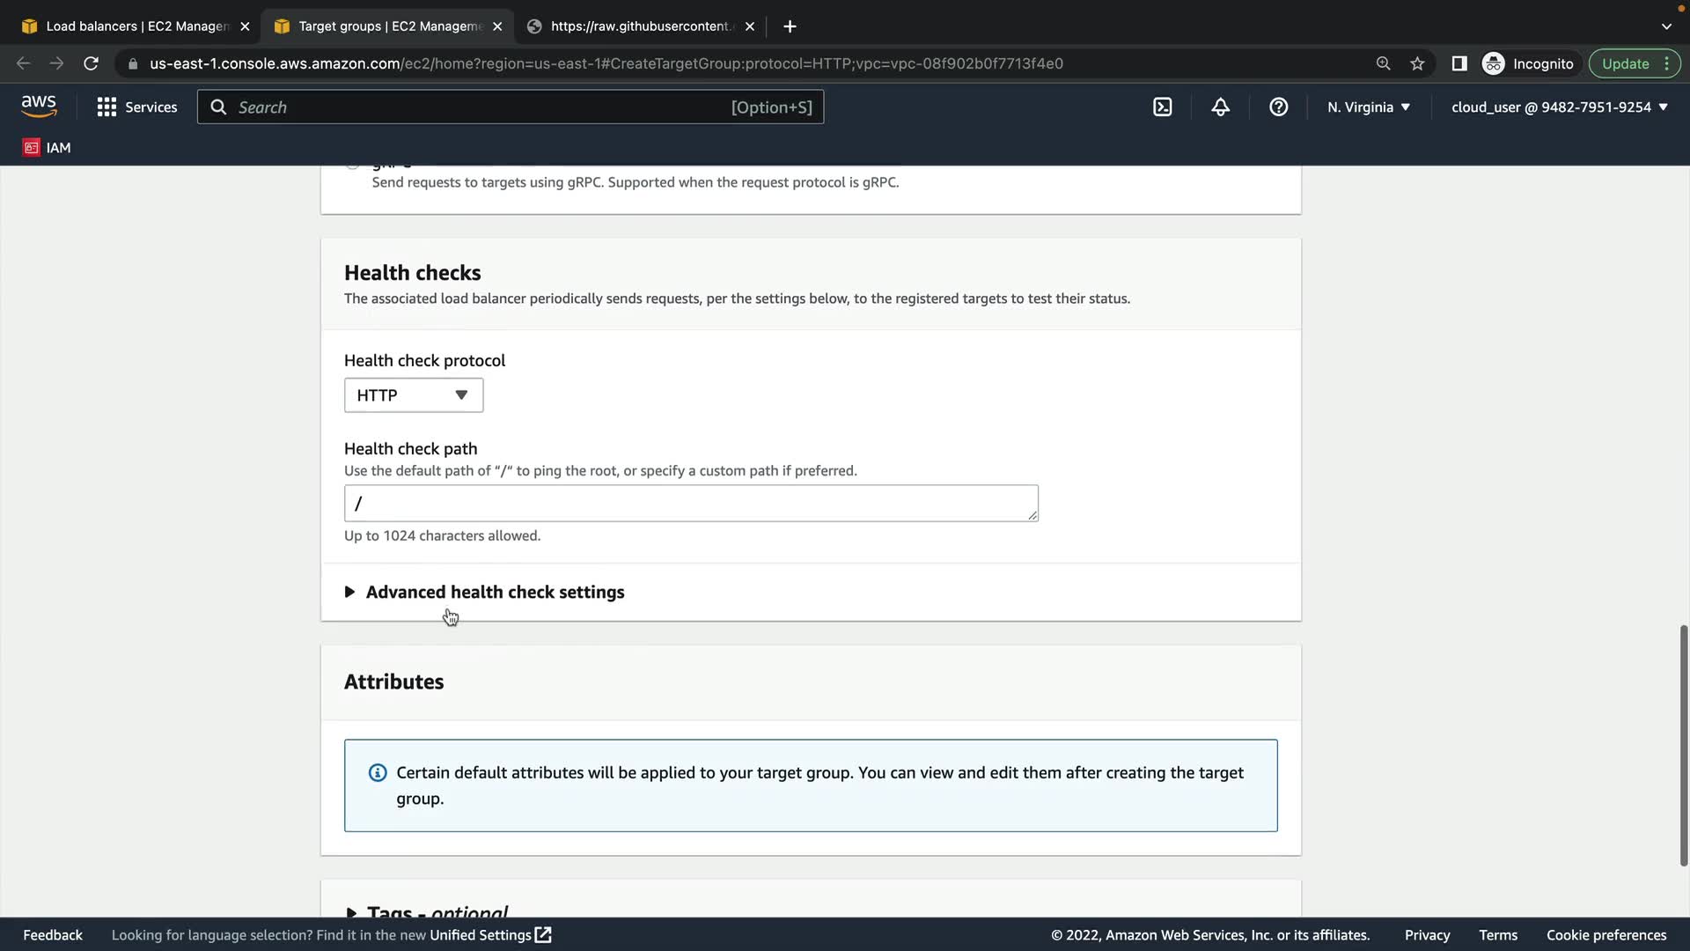1690x951 pixels.
Task: Click the info icon in Attributes notice
Action: point(378,773)
